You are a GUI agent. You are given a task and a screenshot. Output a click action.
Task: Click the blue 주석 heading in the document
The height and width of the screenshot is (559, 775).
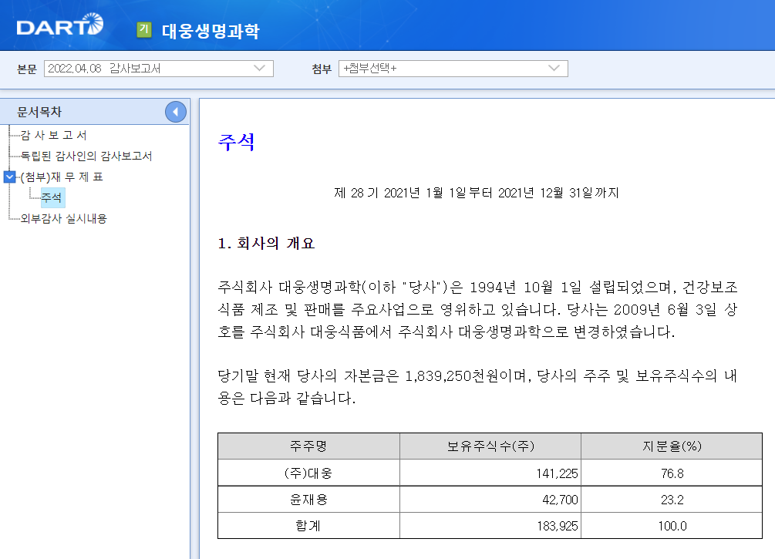(x=234, y=143)
